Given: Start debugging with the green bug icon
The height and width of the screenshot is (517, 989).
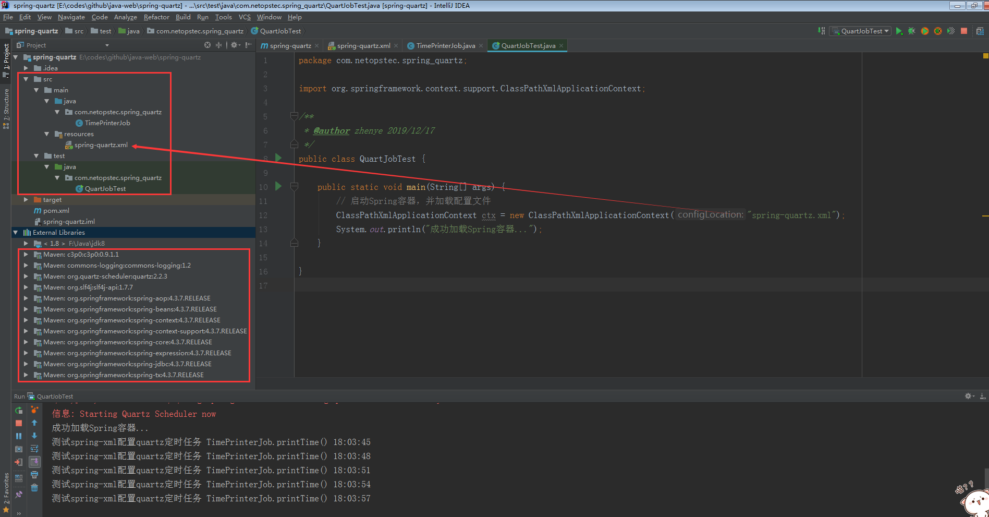Looking at the screenshot, I should (x=911, y=31).
